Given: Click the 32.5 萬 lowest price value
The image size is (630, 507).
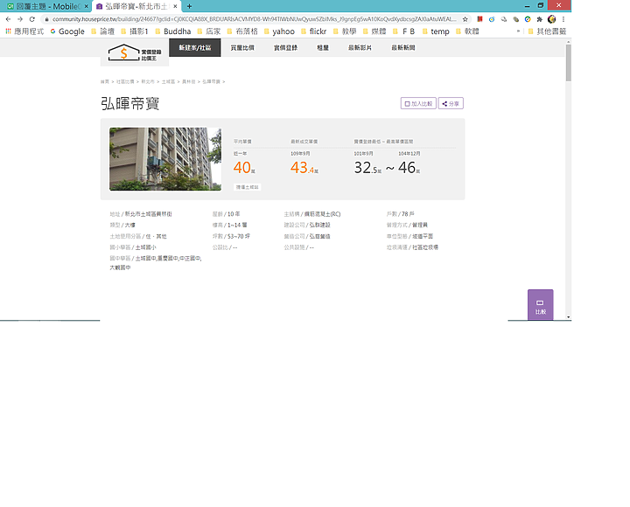Looking at the screenshot, I should click(x=367, y=168).
